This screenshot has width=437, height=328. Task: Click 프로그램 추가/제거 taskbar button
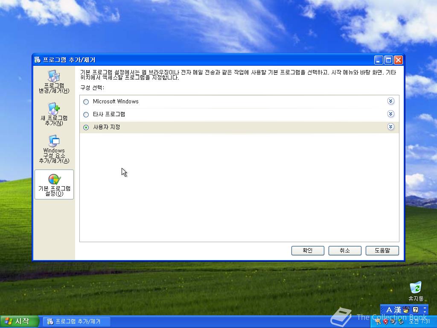point(77,322)
